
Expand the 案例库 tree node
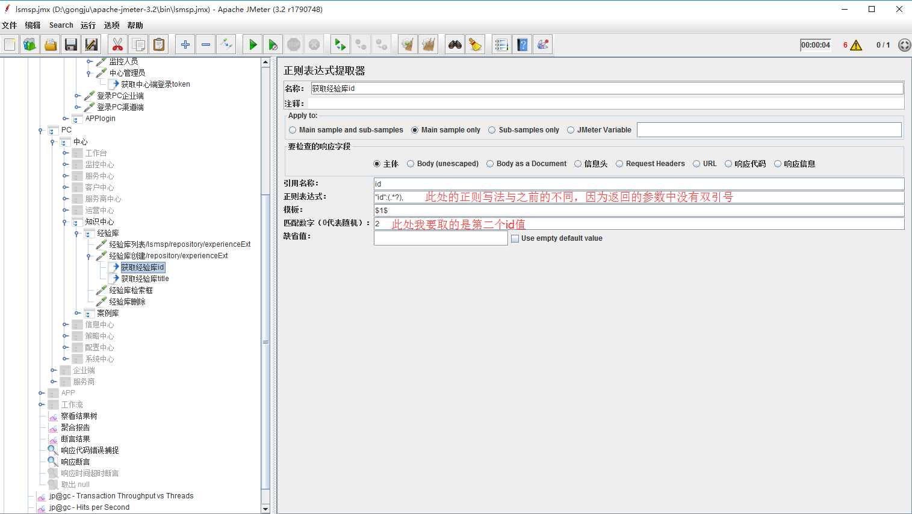77,313
